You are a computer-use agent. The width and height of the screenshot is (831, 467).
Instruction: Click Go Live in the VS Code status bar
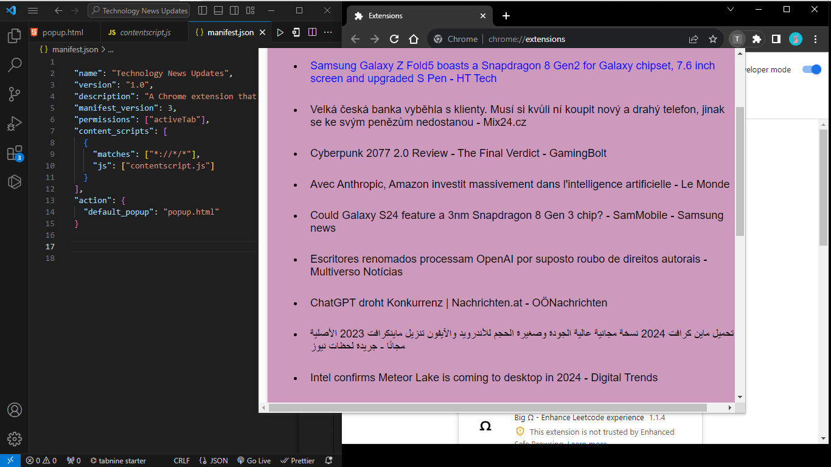coord(254,461)
